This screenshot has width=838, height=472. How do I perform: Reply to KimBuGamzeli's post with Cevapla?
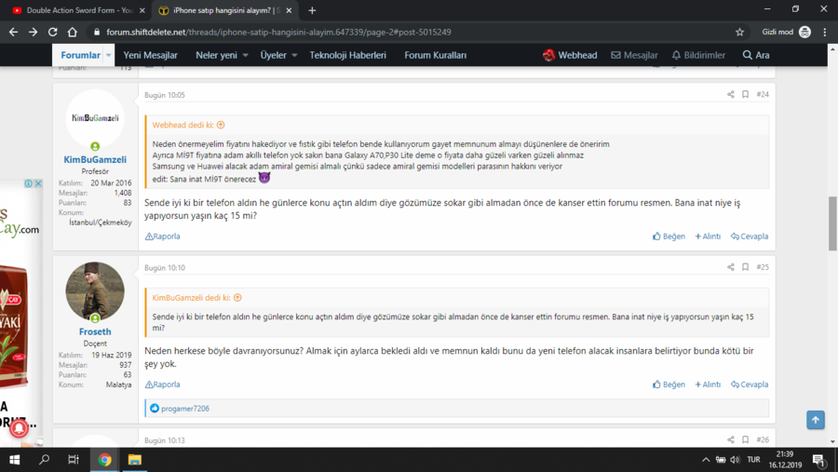(x=750, y=236)
